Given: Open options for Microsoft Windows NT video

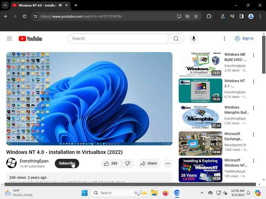Looking at the screenshot, I should pos(254,161).
